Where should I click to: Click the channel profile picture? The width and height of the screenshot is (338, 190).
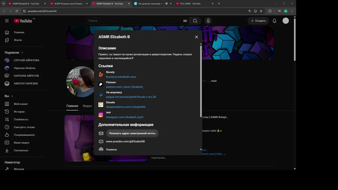point(80,82)
